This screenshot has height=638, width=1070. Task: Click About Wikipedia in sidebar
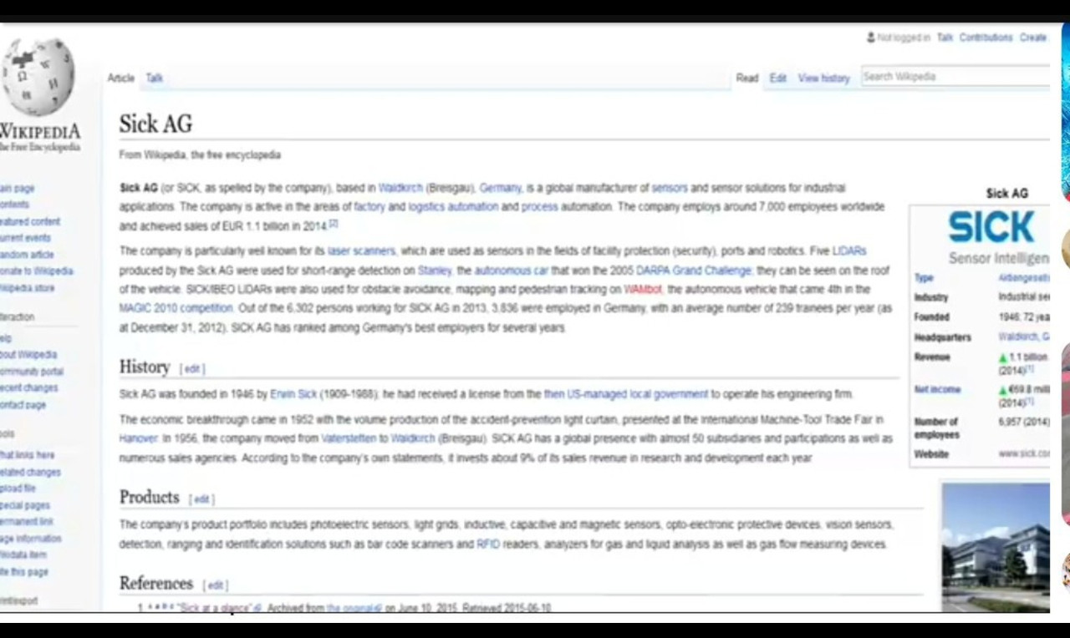(x=28, y=355)
